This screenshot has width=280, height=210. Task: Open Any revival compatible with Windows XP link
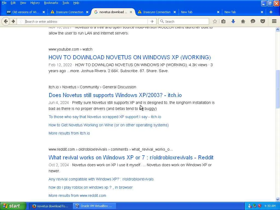101,179
